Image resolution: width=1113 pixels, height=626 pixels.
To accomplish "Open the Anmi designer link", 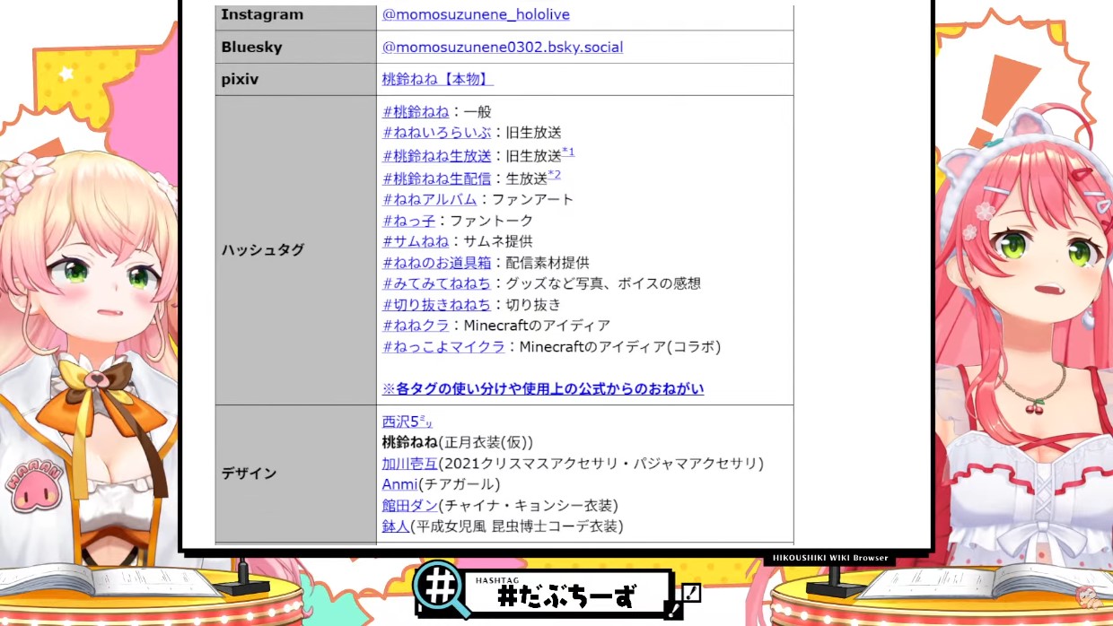I will coord(399,484).
